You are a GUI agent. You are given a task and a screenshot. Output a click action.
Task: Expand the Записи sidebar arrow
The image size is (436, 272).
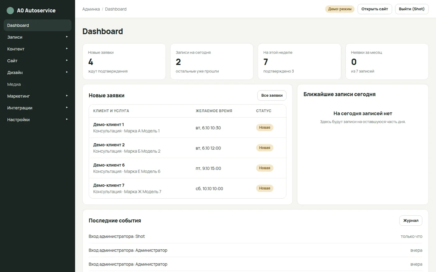click(x=67, y=37)
